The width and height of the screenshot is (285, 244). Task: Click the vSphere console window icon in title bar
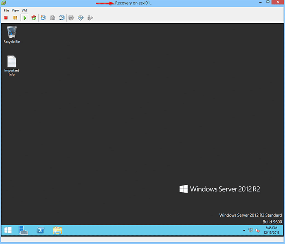pos(3,2)
